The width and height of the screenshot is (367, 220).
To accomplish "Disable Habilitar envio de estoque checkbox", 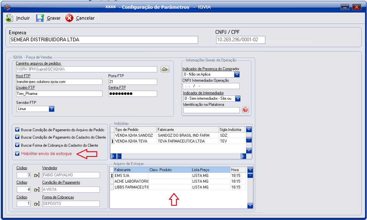I will 17,153.
